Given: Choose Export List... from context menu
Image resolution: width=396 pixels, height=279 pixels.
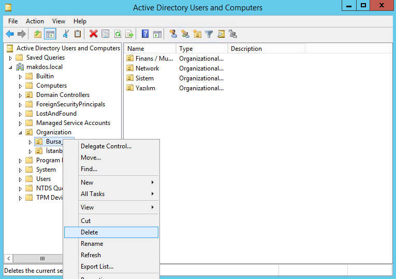Looking at the screenshot, I should click(111, 267).
